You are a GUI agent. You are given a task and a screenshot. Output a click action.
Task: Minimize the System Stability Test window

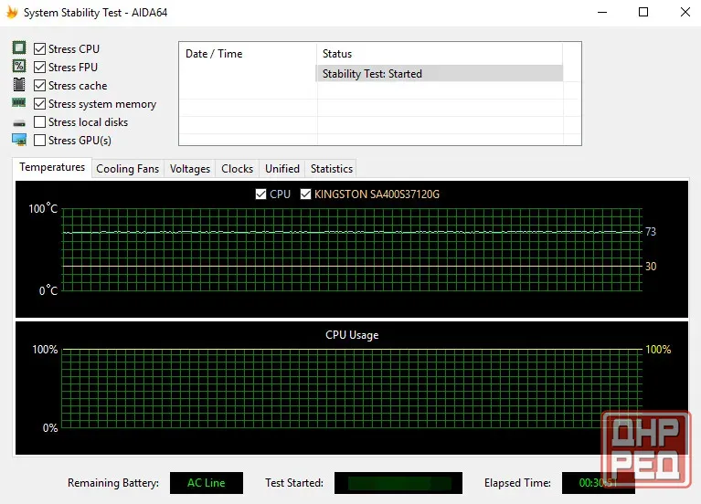pyautogui.click(x=602, y=12)
